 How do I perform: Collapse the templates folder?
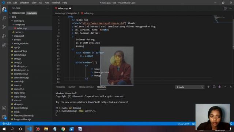pos(20,25)
